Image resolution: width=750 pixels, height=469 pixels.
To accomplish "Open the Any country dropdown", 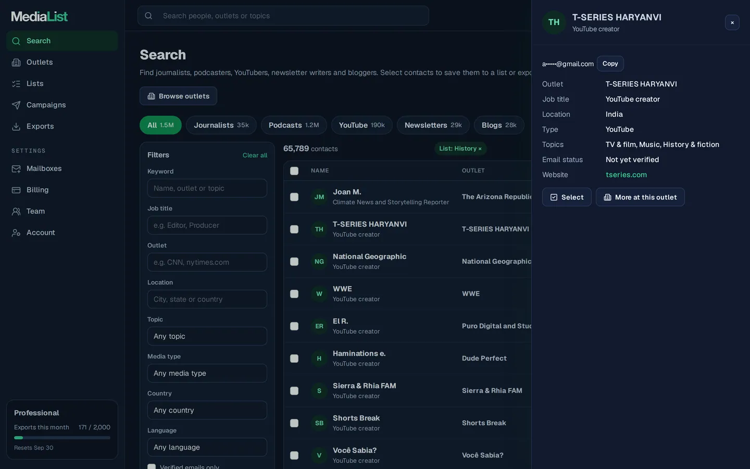I will 207,410.
